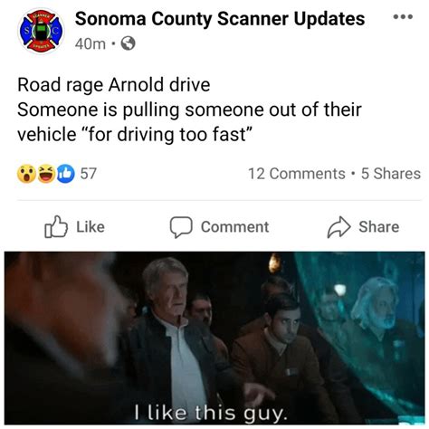Click the Comment button label

234,227
